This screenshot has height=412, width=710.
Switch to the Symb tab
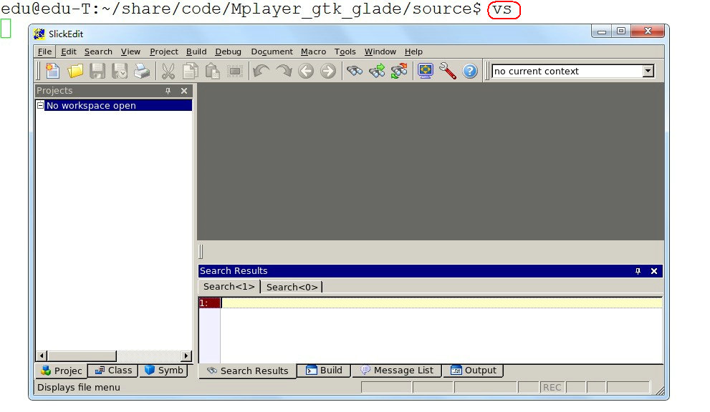[163, 371]
